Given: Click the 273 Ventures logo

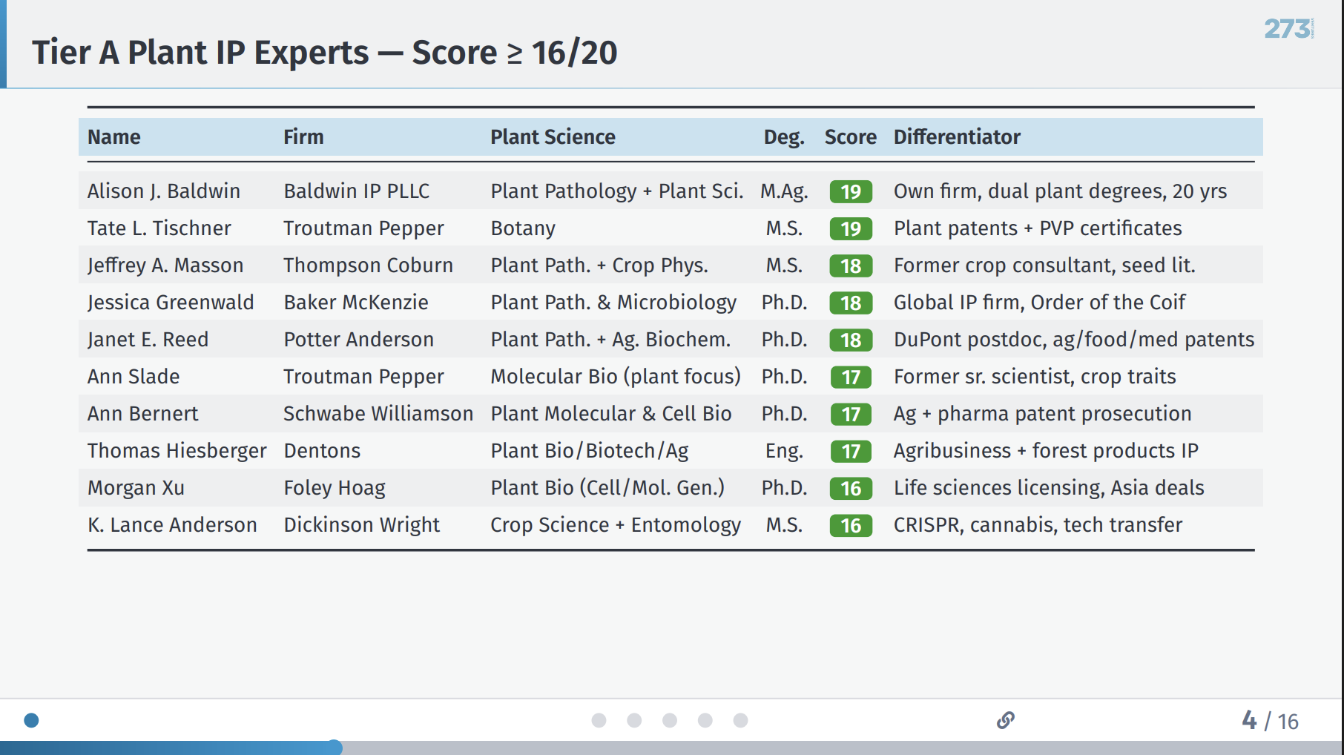Looking at the screenshot, I should click(1288, 29).
